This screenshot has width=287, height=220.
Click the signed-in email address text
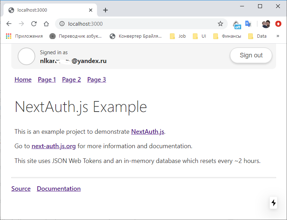coord(73,61)
